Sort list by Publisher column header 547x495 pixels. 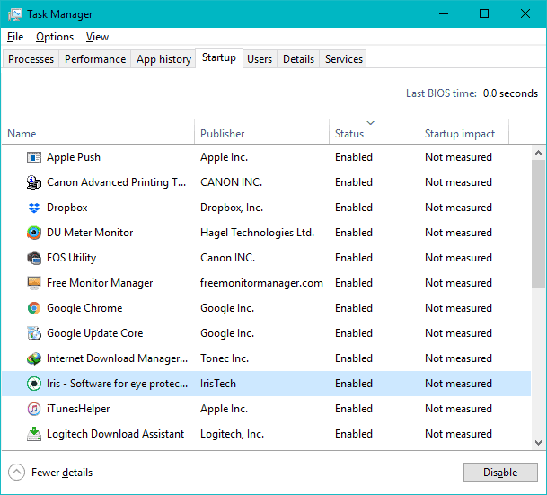[261, 134]
